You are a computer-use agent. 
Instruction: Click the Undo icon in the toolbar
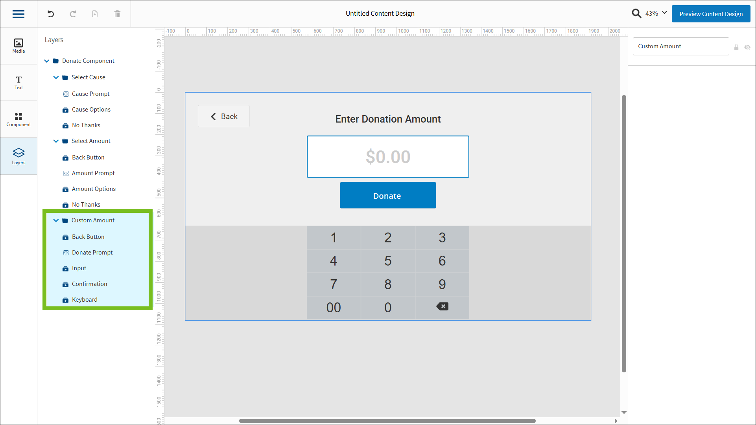(50, 14)
